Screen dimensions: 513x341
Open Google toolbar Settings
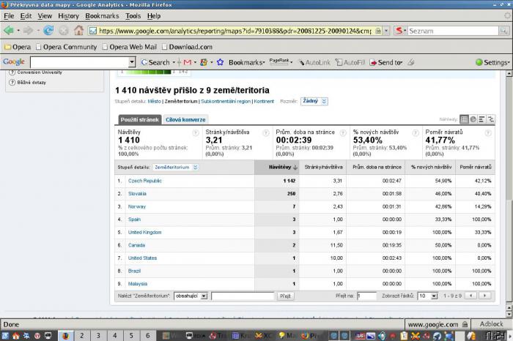point(492,62)
